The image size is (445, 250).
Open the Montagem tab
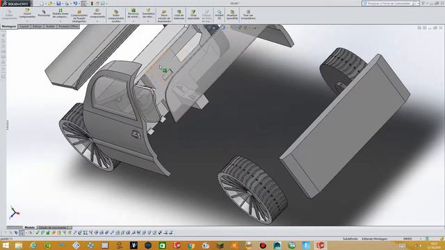point(9,26)
